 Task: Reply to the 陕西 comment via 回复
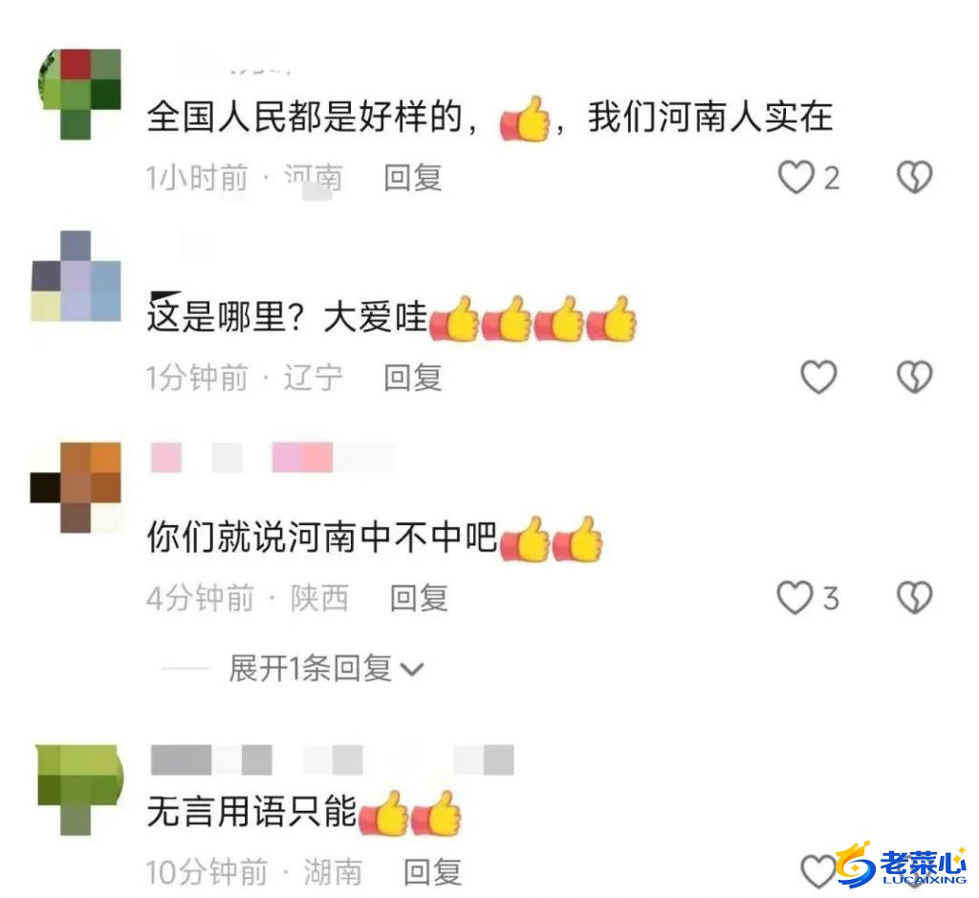point(419,599)
